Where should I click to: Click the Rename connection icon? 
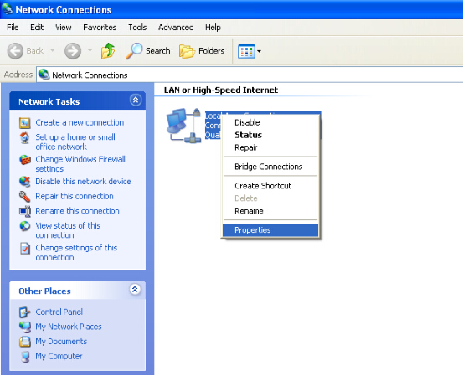(25, 211)
